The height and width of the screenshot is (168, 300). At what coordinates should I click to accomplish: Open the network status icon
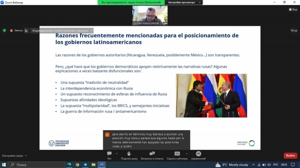(x=259, y=165)
